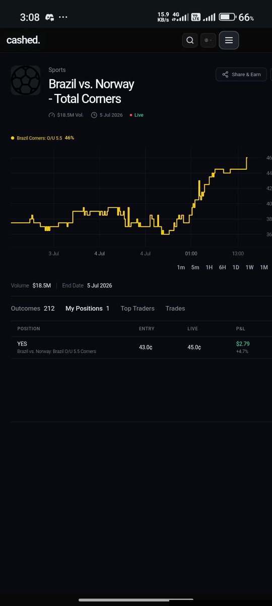This screenshot has width=272, height=606.
Task: Tap the soccer ball market thumbnail
Action: coord(26,80)
